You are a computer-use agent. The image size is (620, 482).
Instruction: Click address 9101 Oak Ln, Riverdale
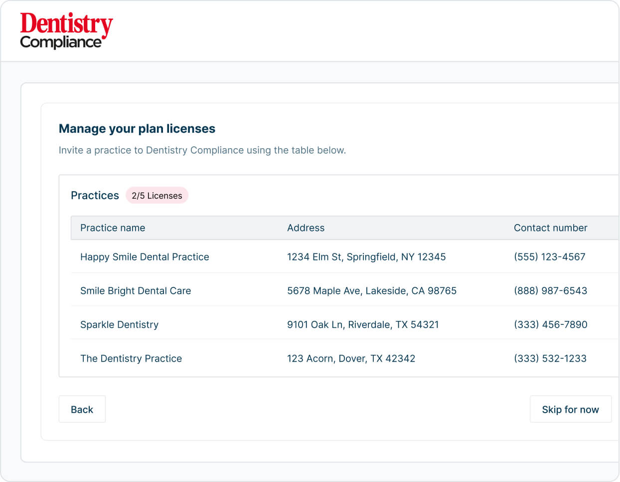click(363, 325)
